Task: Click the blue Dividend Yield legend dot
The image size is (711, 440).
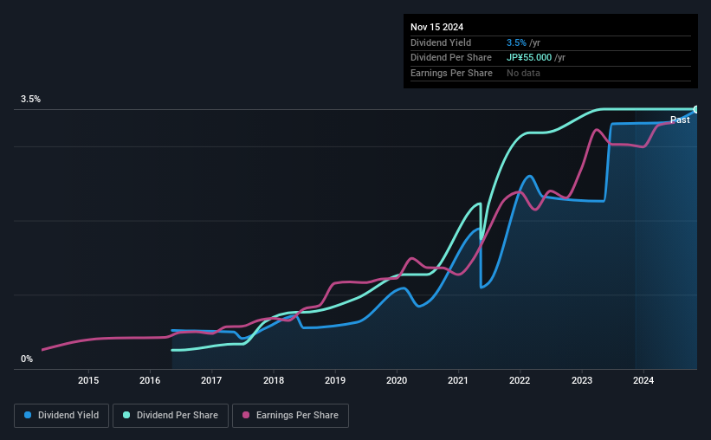Action: [28, 415]
